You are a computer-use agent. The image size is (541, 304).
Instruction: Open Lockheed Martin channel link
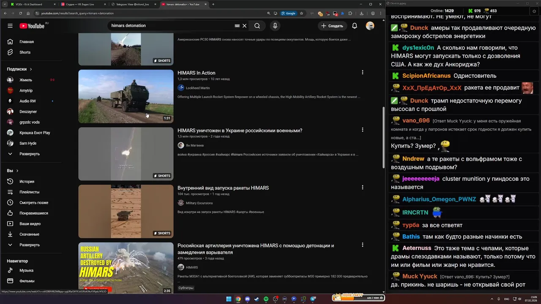click(x=198, y=88)
